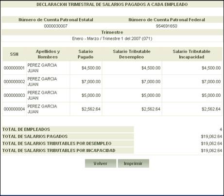The height and width of the screenshot is (196, 224).
Task: Click the TOTAL DE EMPLEADOS row label
Action: 26,129
